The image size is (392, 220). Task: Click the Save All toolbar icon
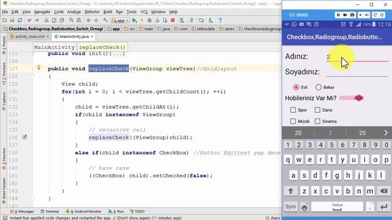(12, 20)
